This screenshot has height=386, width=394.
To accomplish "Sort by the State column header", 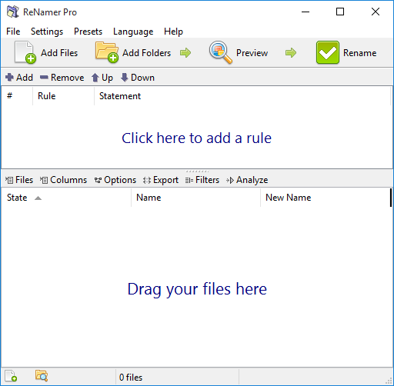I will click(x=66, y=198).
